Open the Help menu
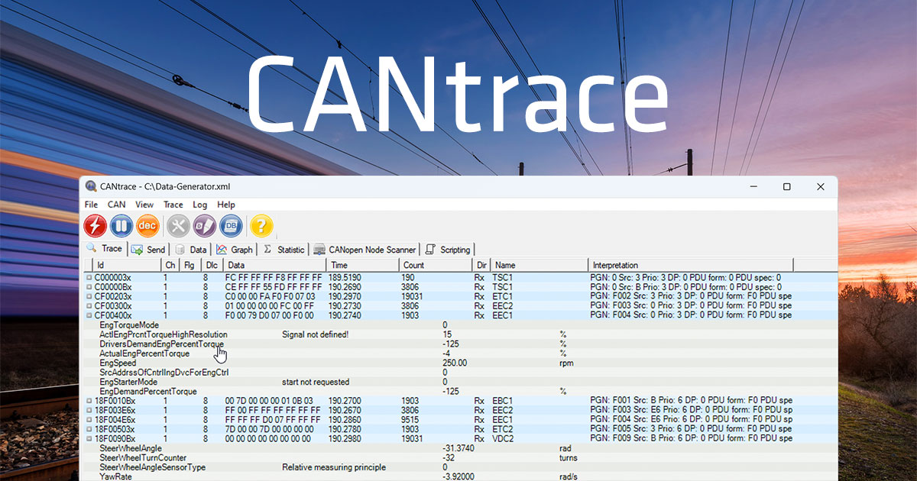Screen dimensions: 917x481 coord(226,205)
